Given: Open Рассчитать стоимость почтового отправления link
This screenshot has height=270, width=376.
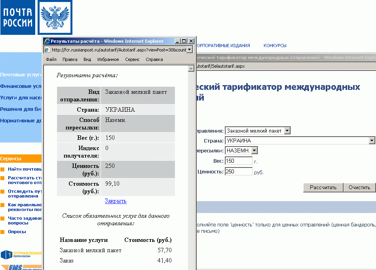Looking at the screenshot, I should [x=25, y=180].
